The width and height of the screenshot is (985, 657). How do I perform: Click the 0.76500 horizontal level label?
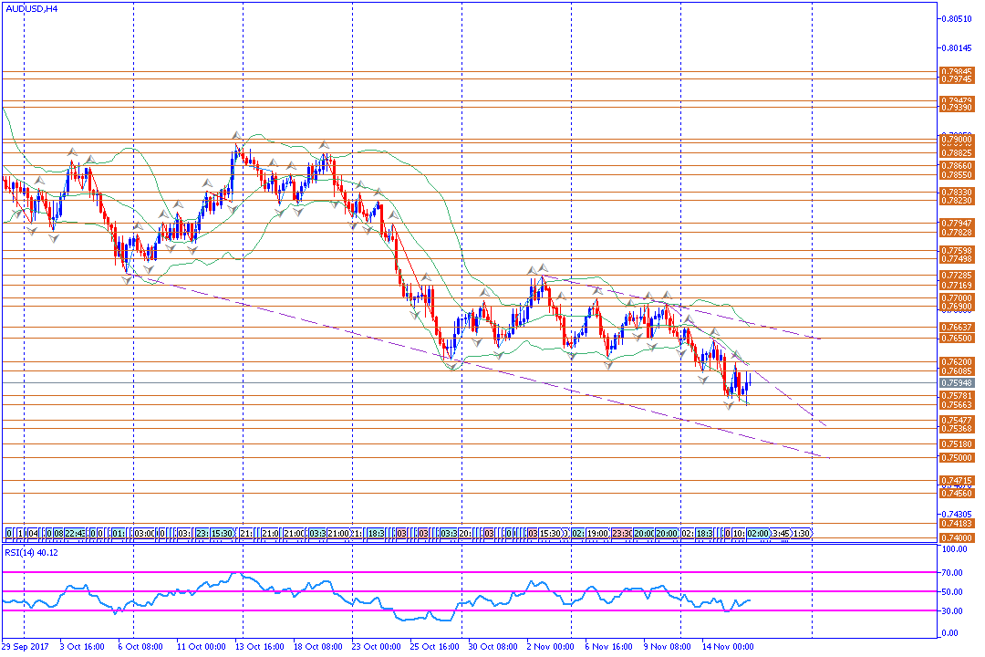tap(956, 339)
